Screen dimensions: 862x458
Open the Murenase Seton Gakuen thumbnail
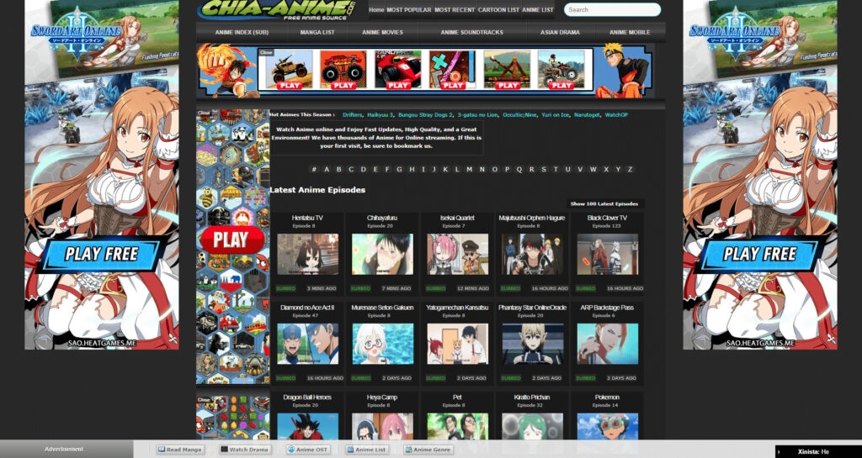(383, 344)
